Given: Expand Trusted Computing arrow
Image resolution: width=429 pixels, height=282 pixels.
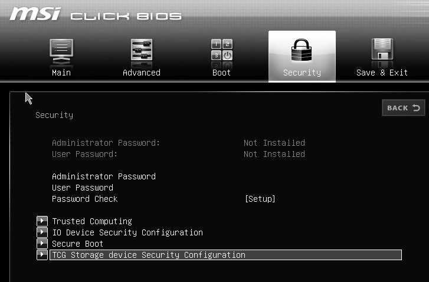Looking at the screenshot, I should coord(42,221).
